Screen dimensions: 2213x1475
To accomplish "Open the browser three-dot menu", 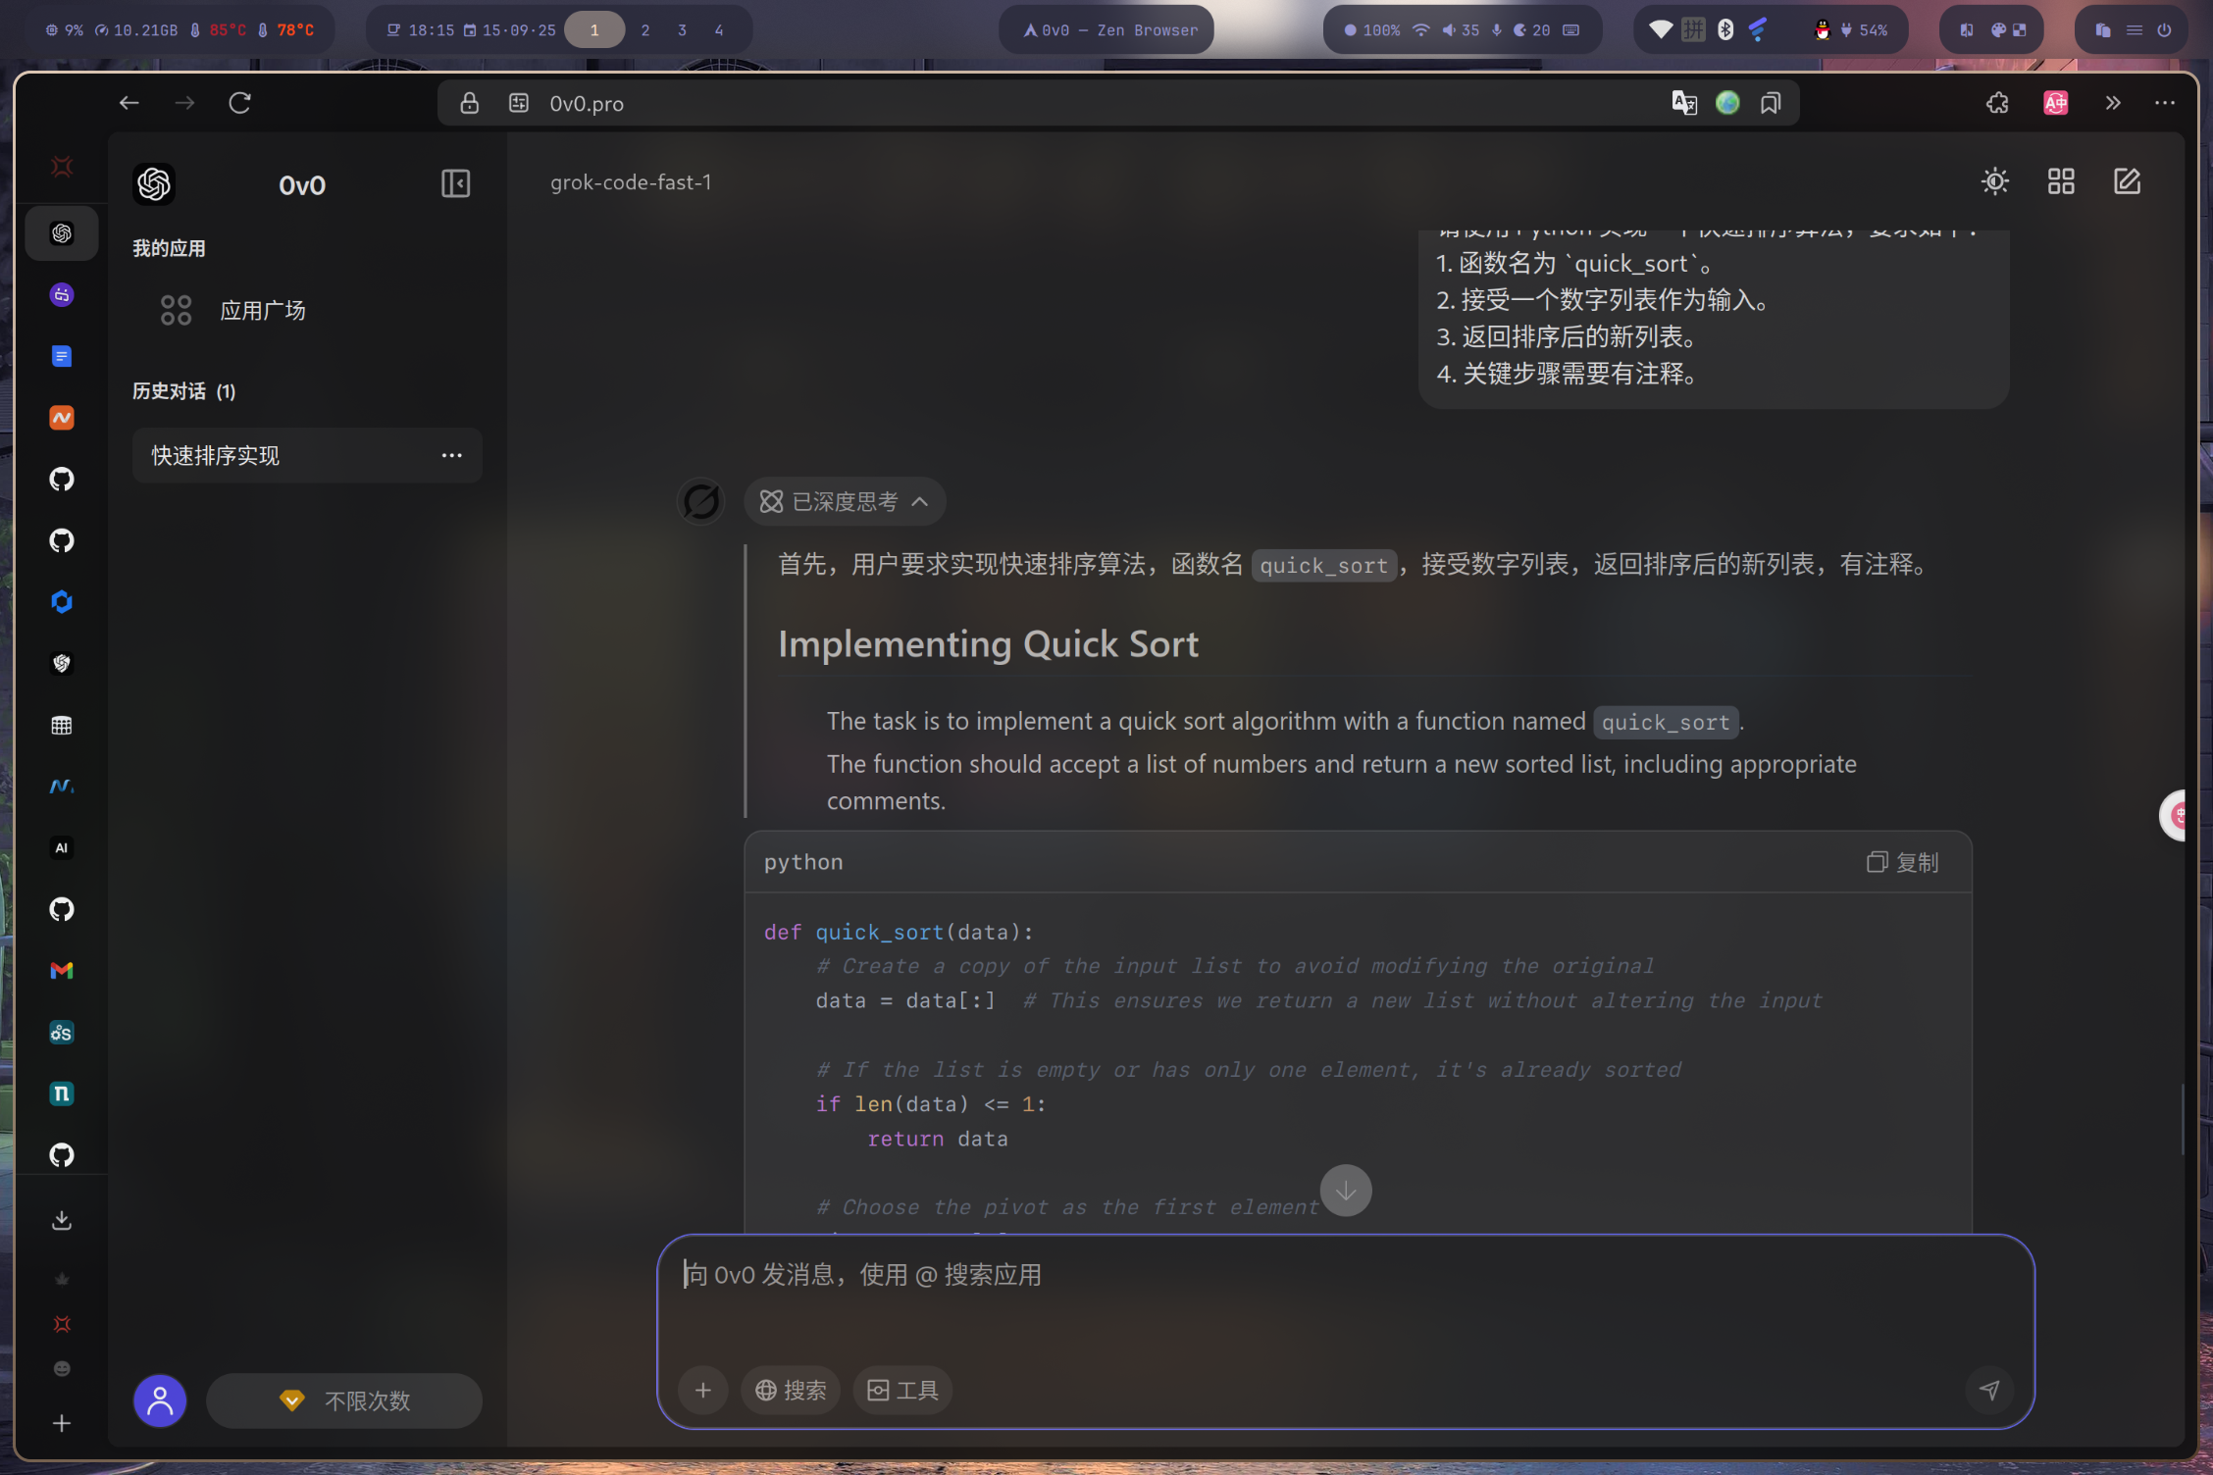I will coord(2165,103).
